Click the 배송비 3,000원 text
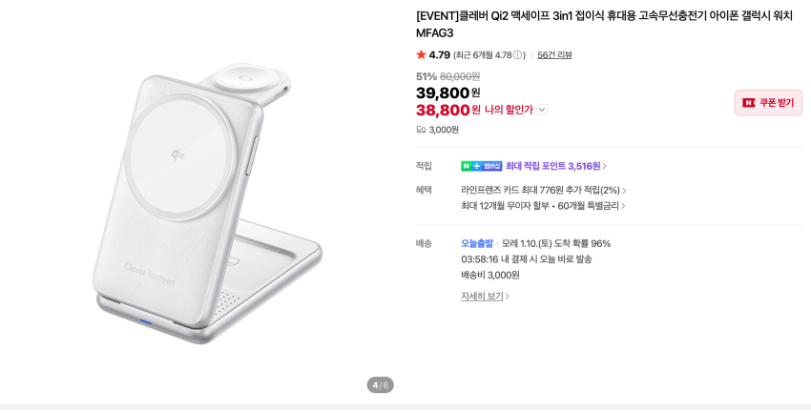 point(490,275)
